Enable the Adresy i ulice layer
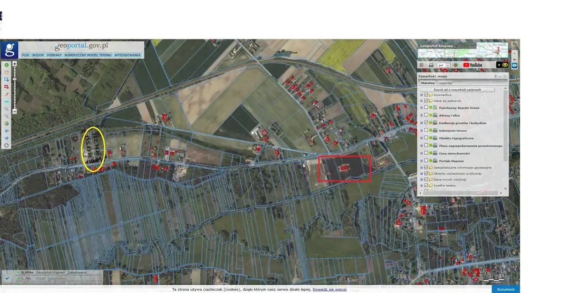Image resolution: width=587 pixels, height=293 pixels. (x=426, y=116)
